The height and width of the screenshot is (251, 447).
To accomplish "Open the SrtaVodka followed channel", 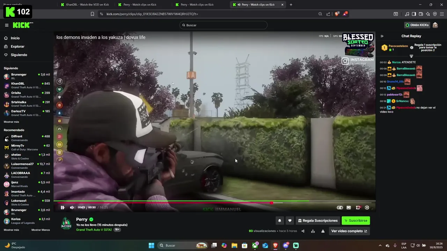I will pyautogui.click(x=27, y=104).
